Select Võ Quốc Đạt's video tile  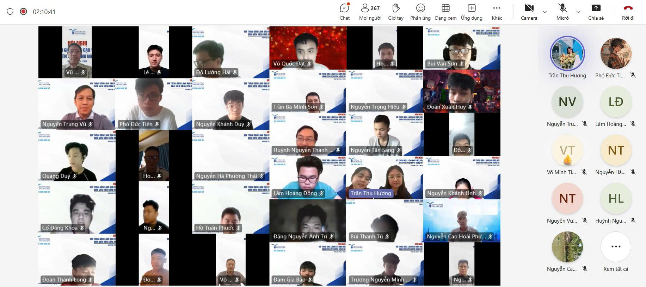(308, 48)
